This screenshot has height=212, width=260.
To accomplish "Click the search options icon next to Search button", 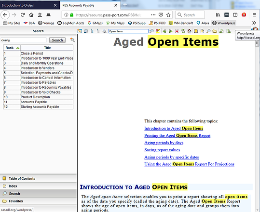I will pos(72,40).
